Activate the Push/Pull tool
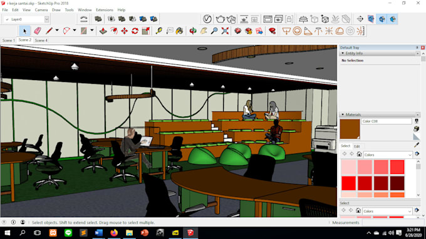 103,31
